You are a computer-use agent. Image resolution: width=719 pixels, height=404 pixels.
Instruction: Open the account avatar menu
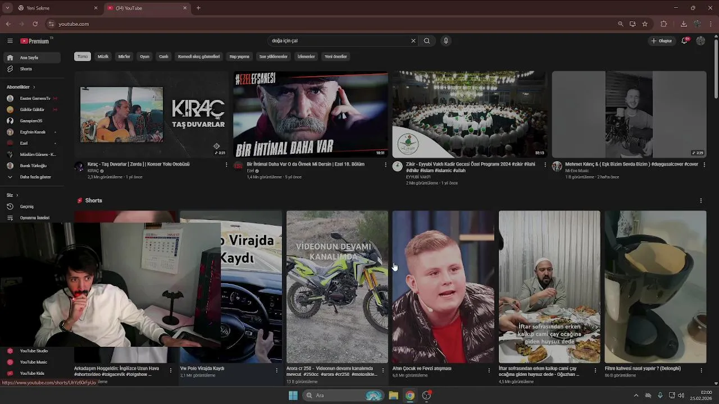pos(700,41)
